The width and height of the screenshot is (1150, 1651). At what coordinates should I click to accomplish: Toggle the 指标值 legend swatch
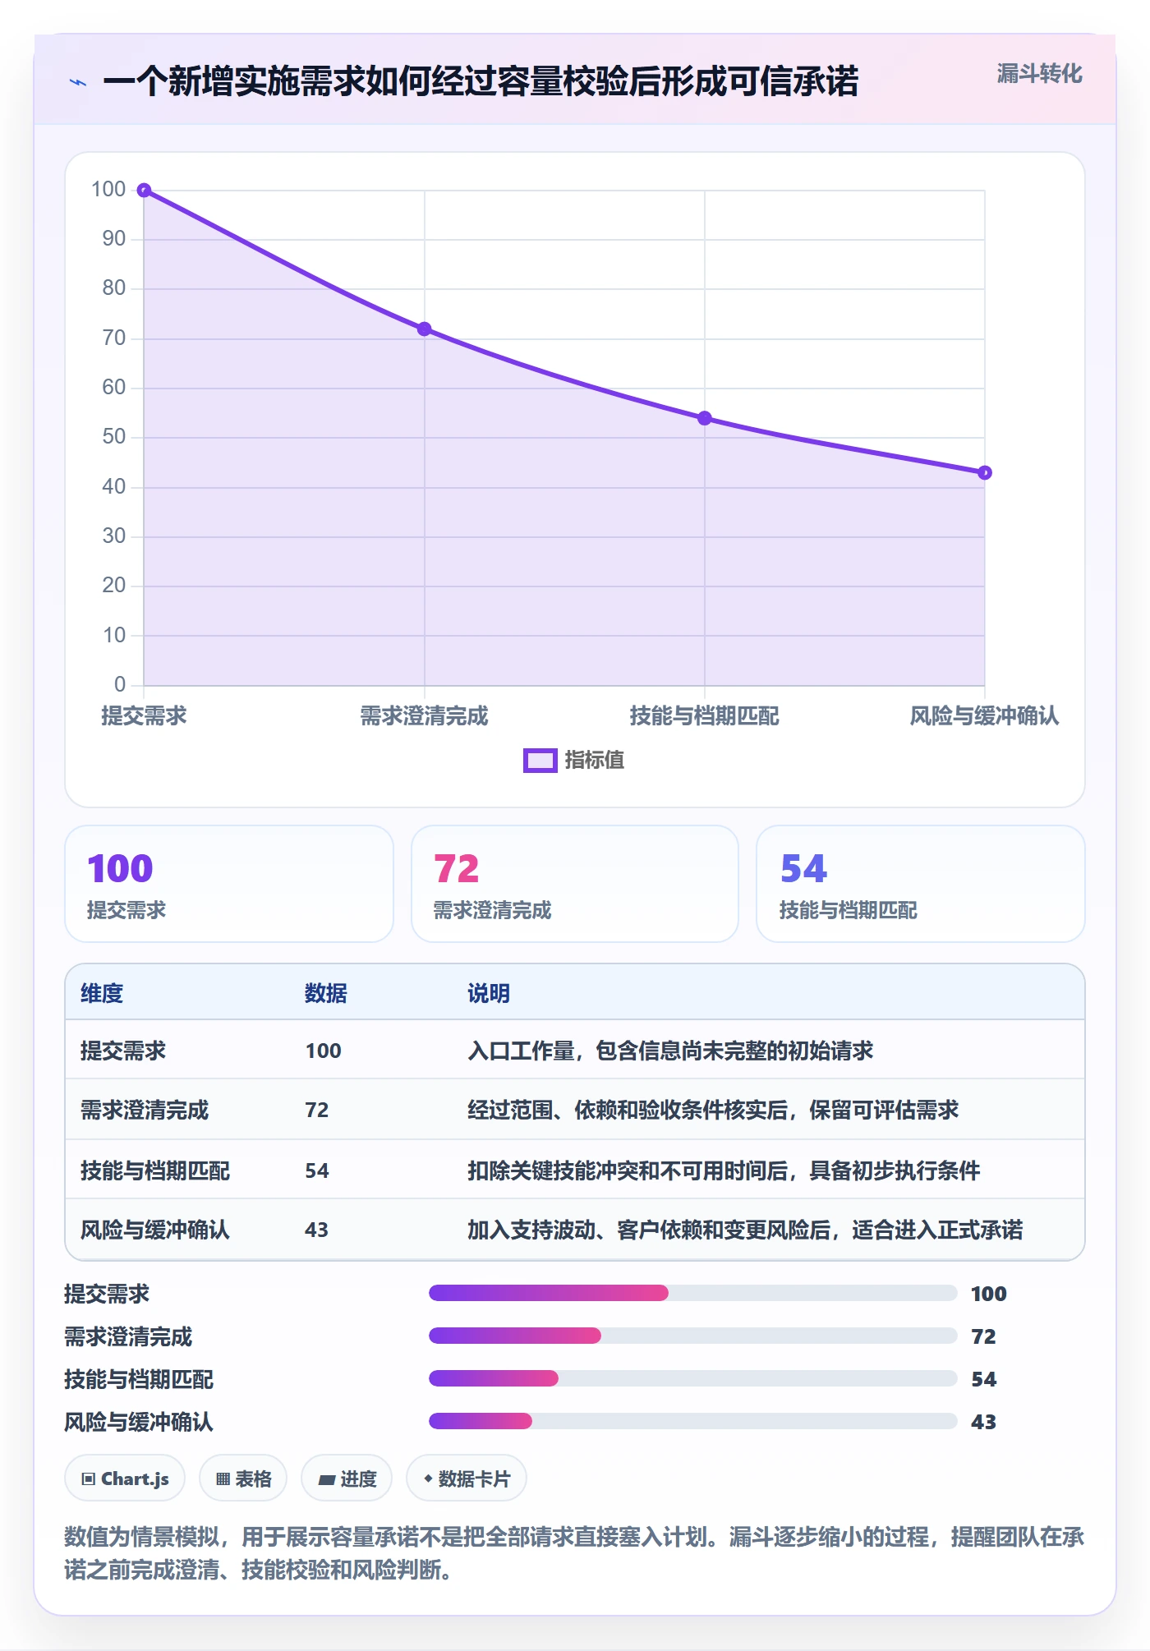tap(540, 761)
